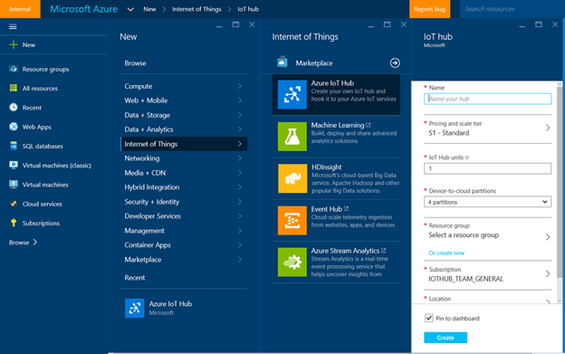This screenshot has width=565, height=354.
Task: Select Data + Analytics category
Action: [x=184, y=129]
